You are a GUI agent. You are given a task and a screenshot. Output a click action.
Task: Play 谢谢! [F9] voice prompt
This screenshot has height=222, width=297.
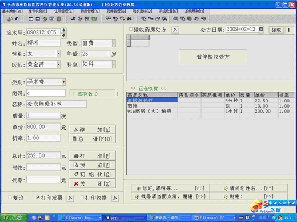click(248, 196)
